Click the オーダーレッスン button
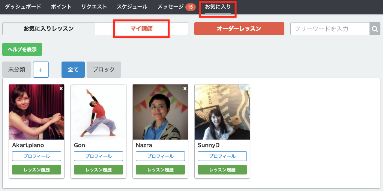 point(239,29)
